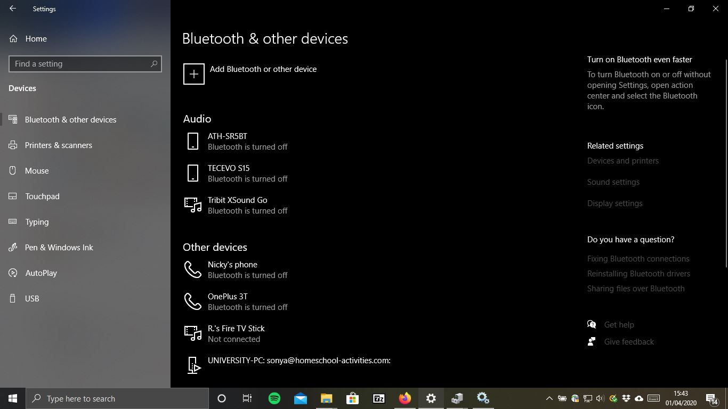Click the magnifier icon in Find a setting
The height and width of the screenshot is (409, 728).
tap(154, 64)
